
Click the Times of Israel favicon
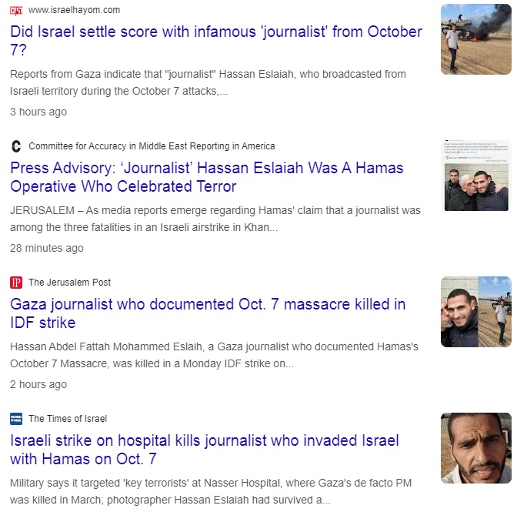16,419
